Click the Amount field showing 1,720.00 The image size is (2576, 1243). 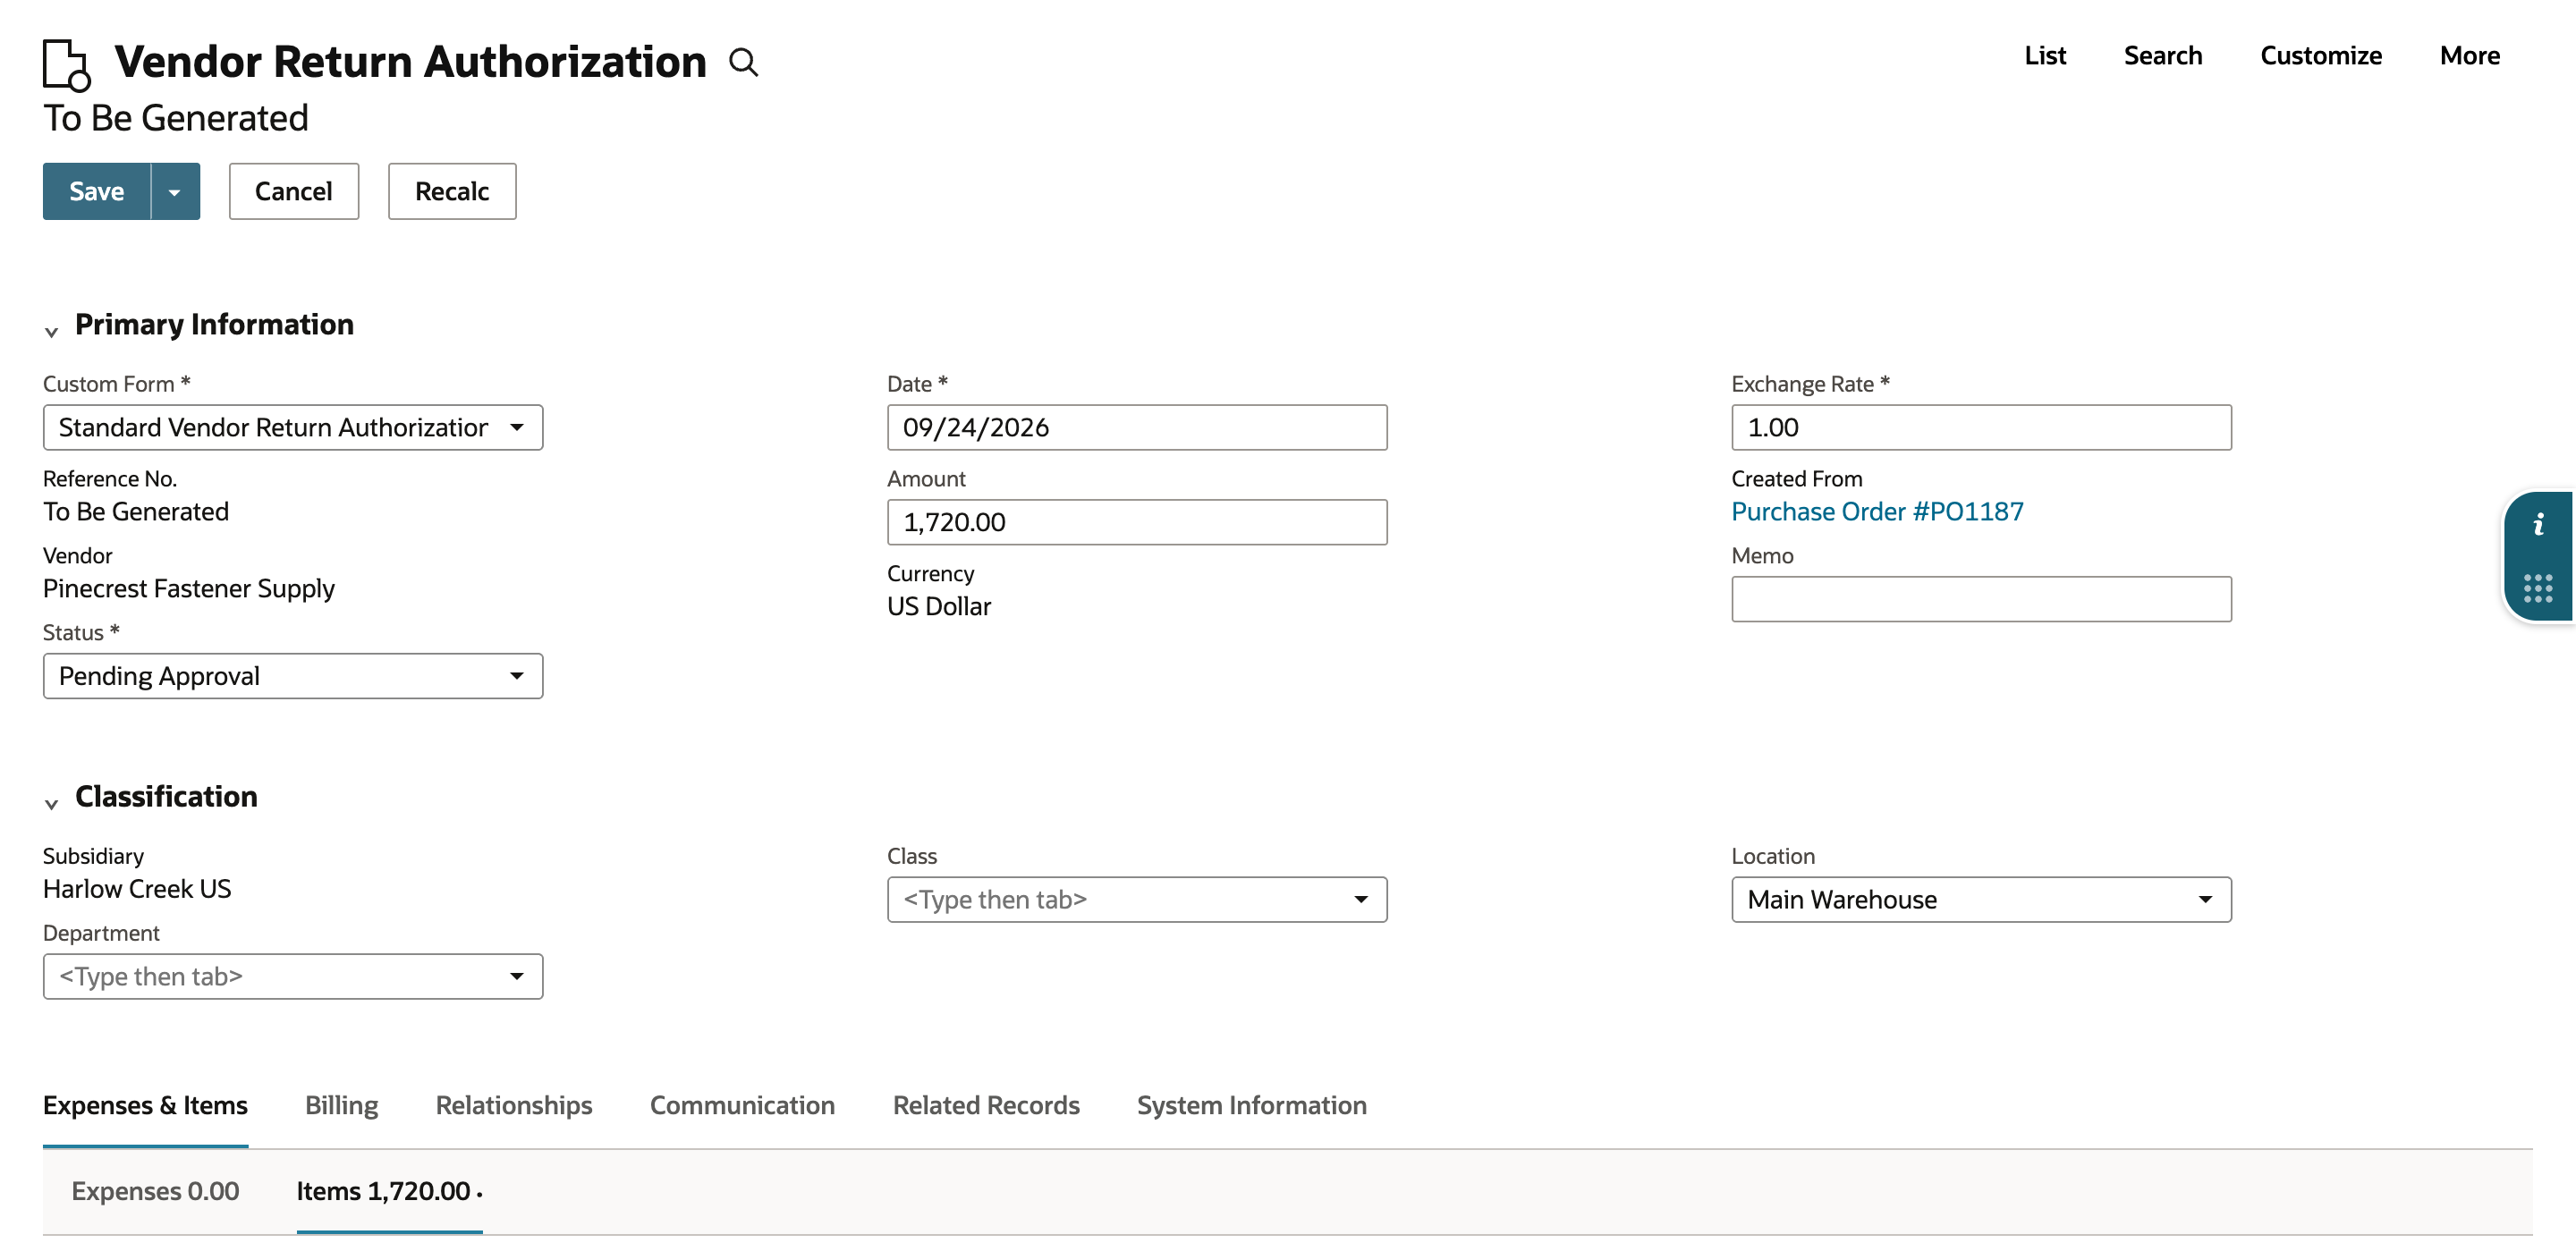pyautogui.click(x=1137, y=522)
